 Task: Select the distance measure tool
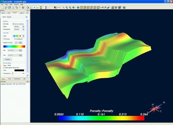tap(59, 8)
